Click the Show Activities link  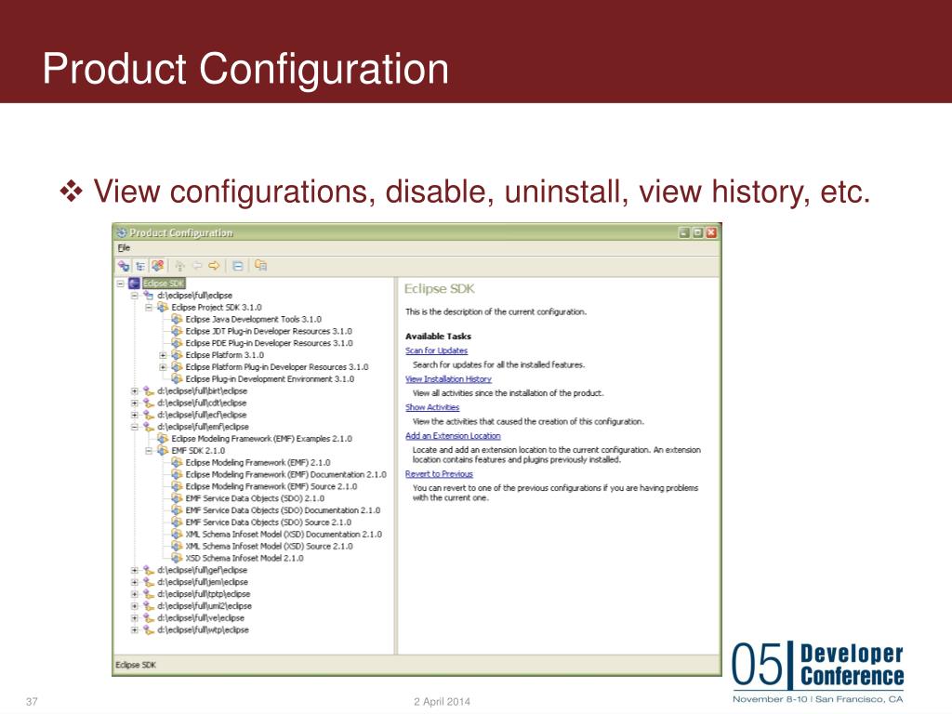[432, 407]
